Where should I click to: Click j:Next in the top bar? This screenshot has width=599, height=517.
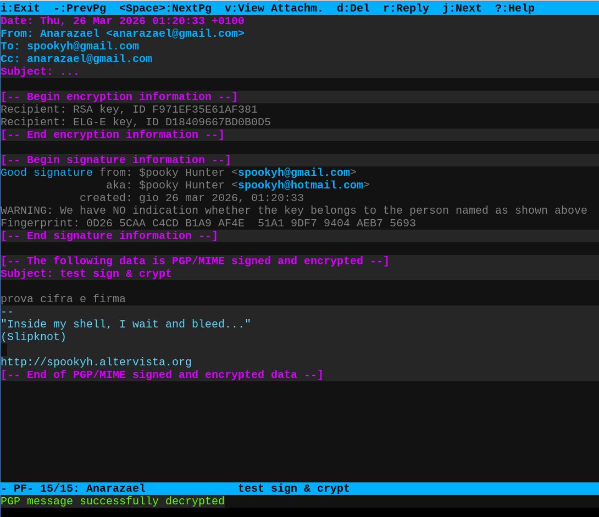tap(462, 8)
